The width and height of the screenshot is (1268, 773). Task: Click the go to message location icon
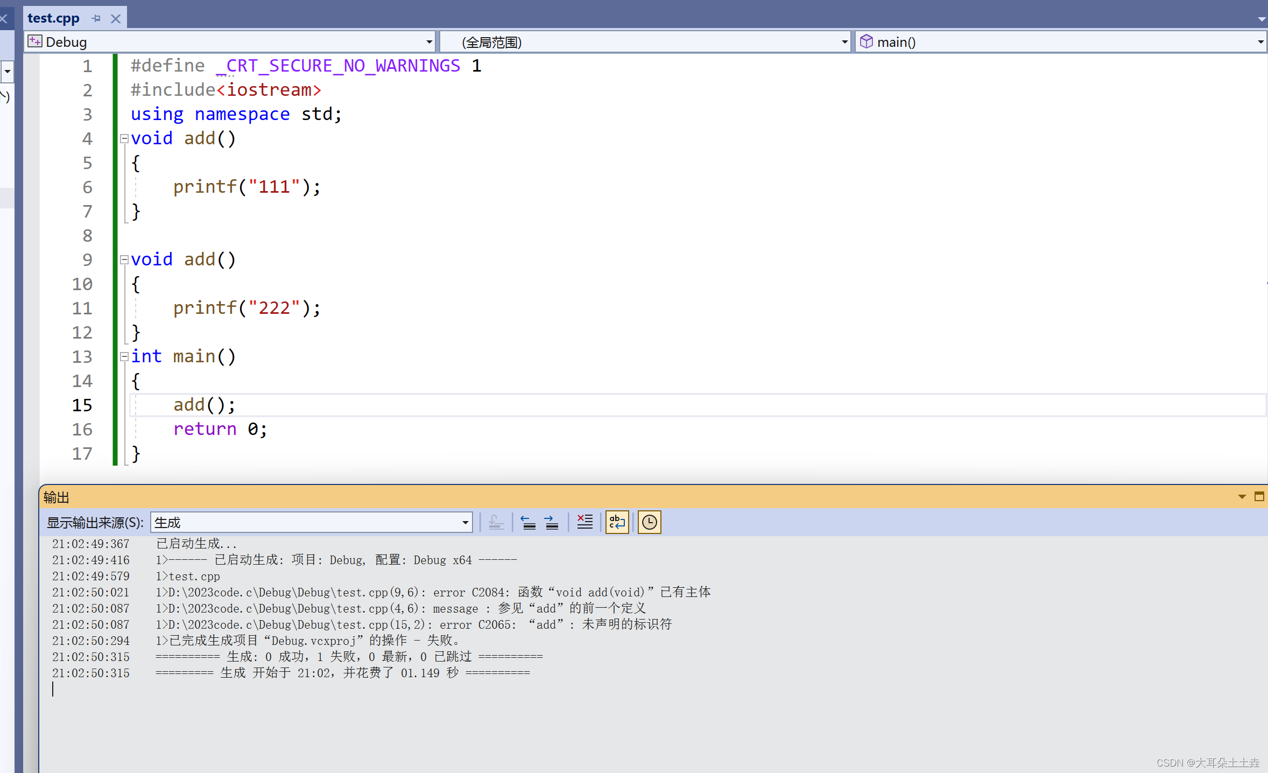pos(496,522)
